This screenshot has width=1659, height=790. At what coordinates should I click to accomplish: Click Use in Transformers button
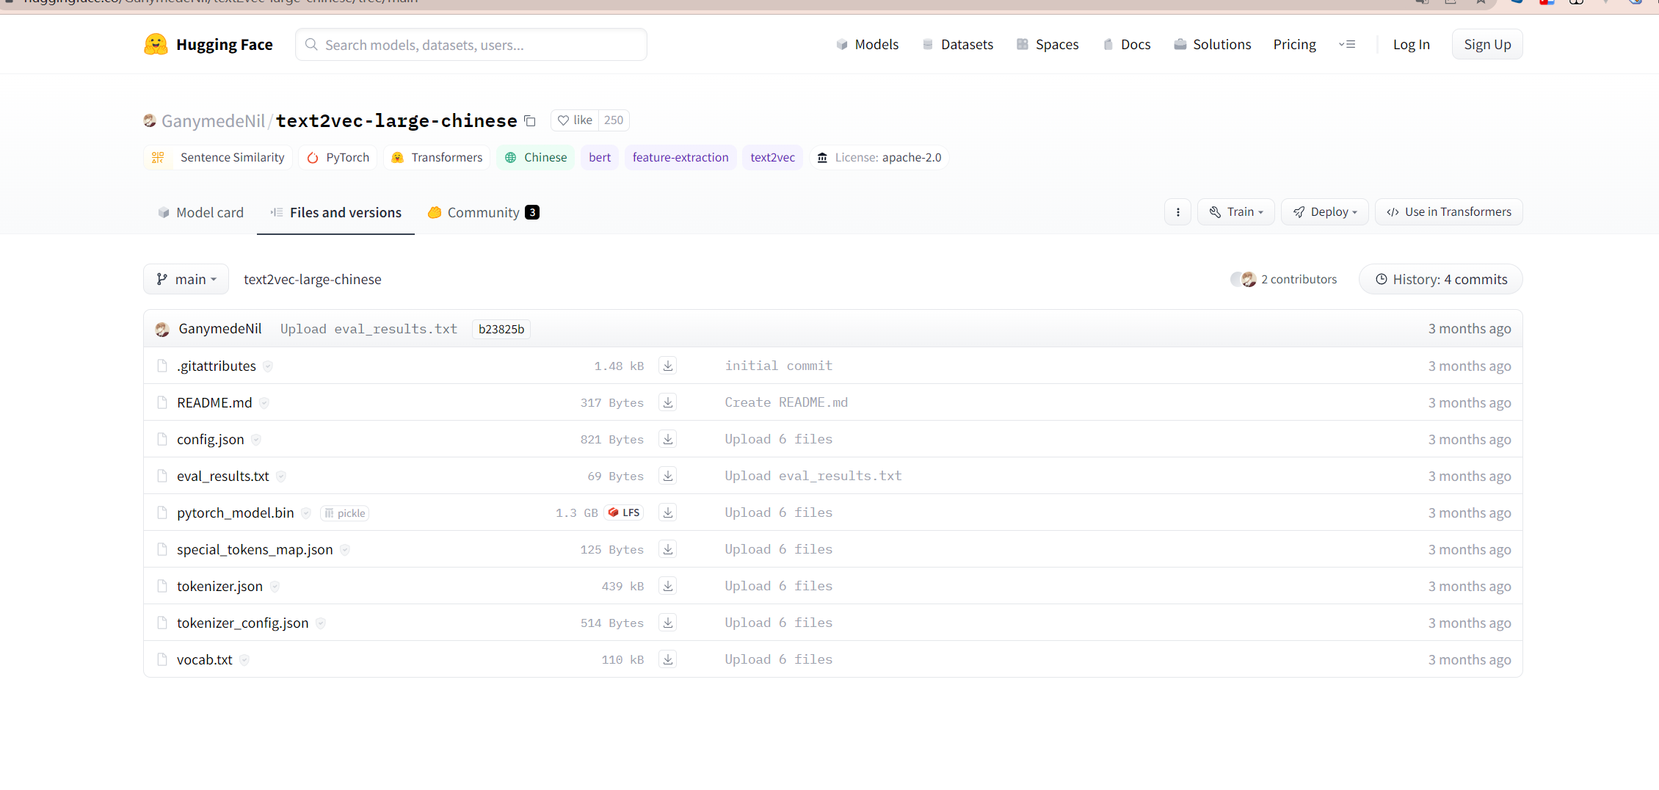(1448, 212)
